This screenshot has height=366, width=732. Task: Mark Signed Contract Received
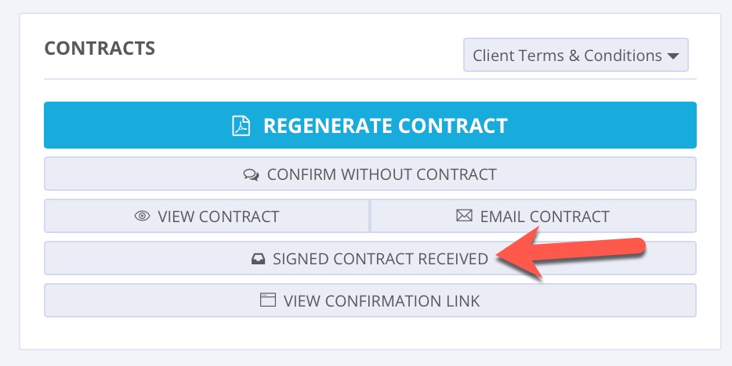coord(370,258)
